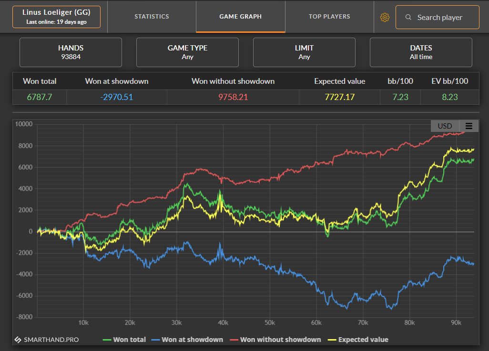Click the SmartHand.pro logo icon
Viewport: 489px width, 351px height.
[x=18, y=340]
